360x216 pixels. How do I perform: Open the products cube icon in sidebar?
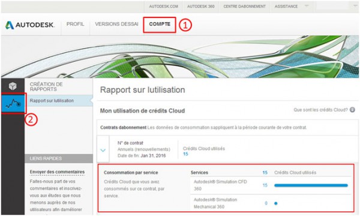[x=13, y=86]
